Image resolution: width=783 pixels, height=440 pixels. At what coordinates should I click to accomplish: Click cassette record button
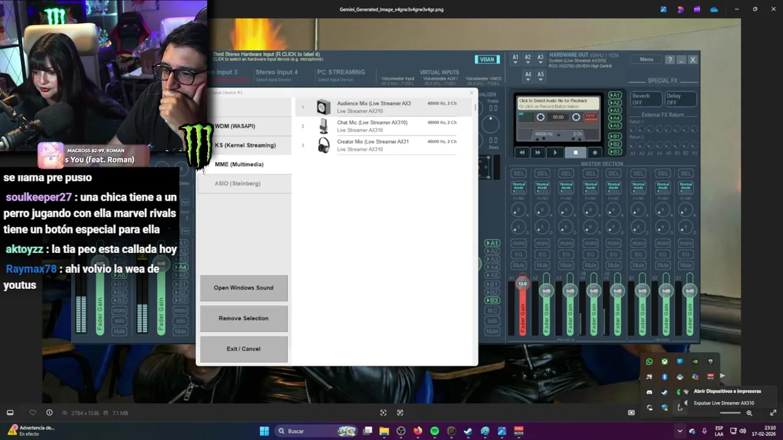[595, 152]
